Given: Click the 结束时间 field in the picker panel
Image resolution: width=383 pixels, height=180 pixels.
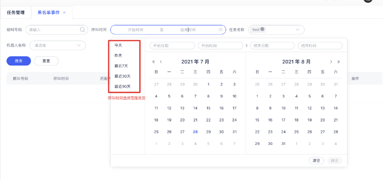Looking at the screenshot, I should 320,46.
